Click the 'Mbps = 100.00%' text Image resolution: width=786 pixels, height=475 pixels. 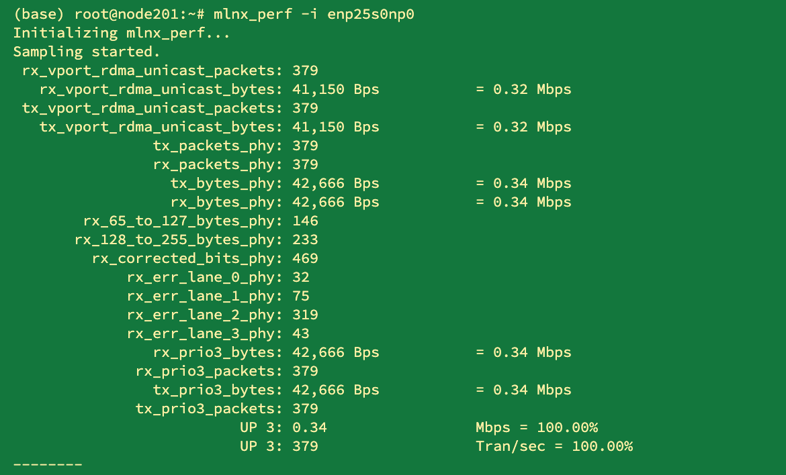point(537,427)
